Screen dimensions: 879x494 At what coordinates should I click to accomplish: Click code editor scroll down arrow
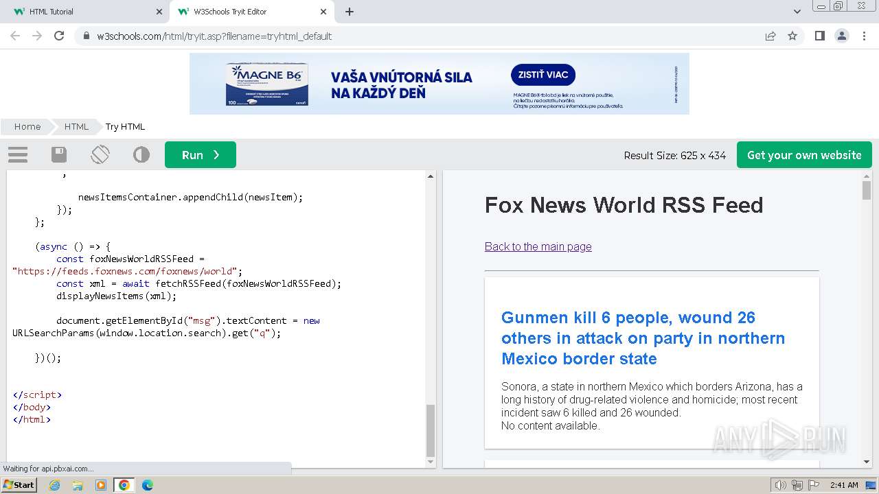431,462
